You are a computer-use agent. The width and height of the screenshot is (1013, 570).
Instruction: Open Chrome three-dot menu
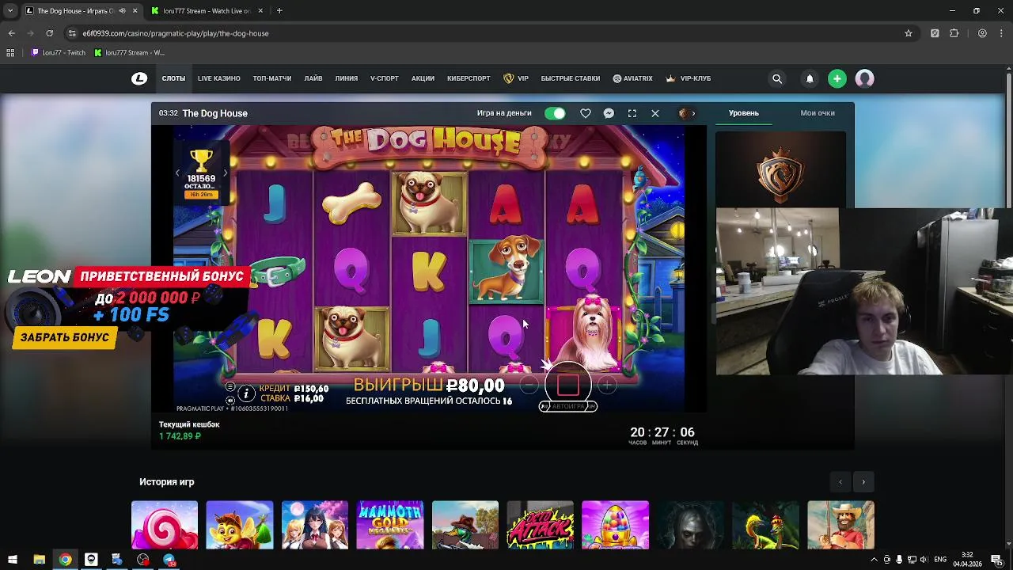tap(1002, 33)
